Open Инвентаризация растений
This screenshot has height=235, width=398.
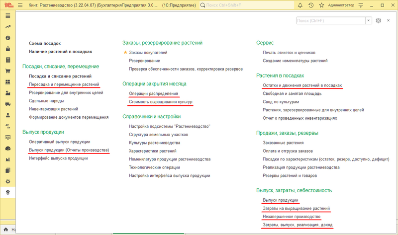pos(53,109)
